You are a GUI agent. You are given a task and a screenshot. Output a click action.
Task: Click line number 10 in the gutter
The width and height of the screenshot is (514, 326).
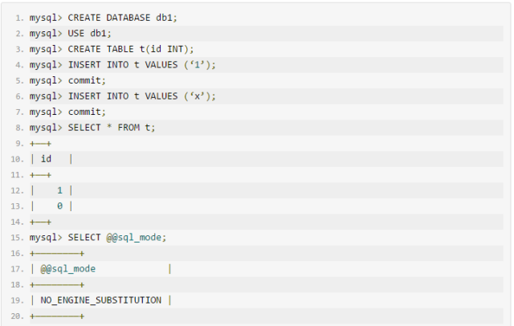click(x=18, y=159)
